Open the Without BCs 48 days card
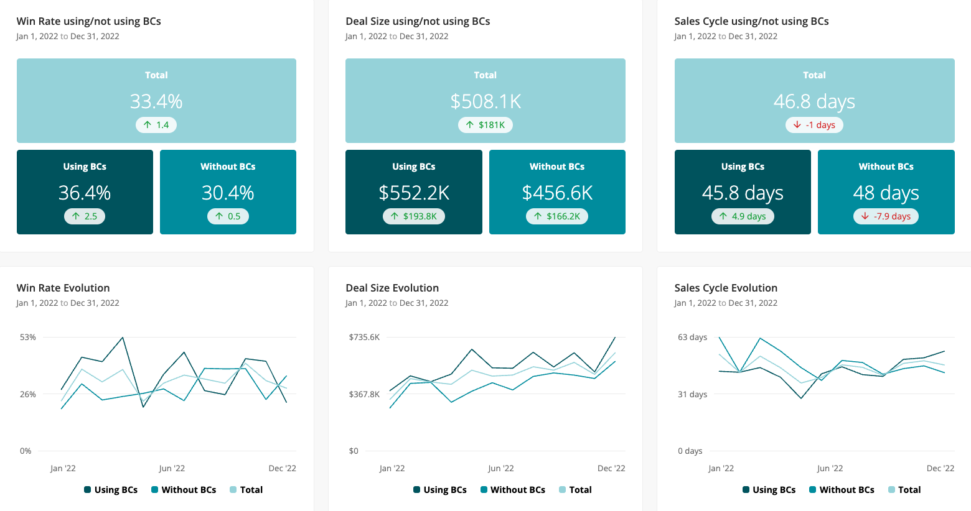The image size is (971, 511). pyautogui.click(x=886, y=192)
